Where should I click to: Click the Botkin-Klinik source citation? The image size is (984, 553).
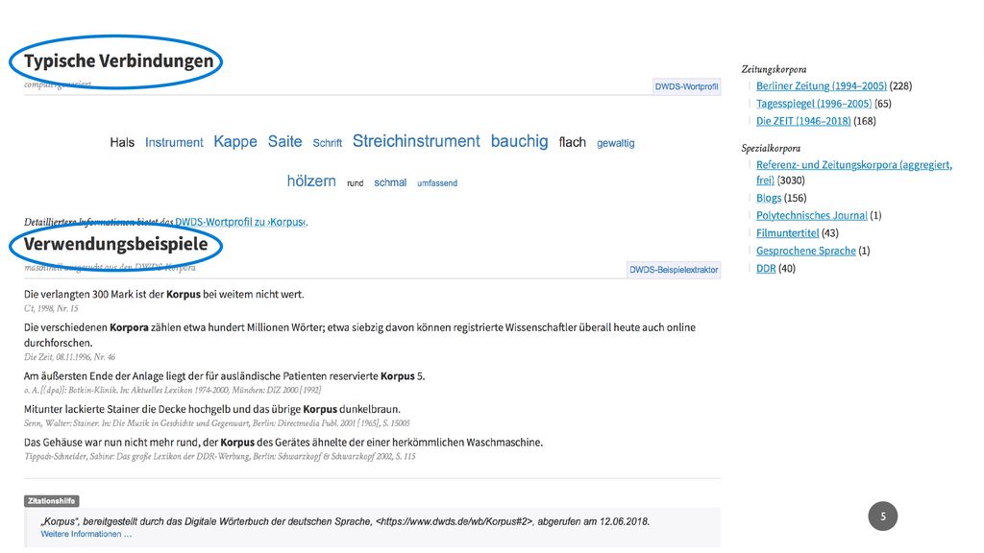pyautogui.click(x=173, y=390)
